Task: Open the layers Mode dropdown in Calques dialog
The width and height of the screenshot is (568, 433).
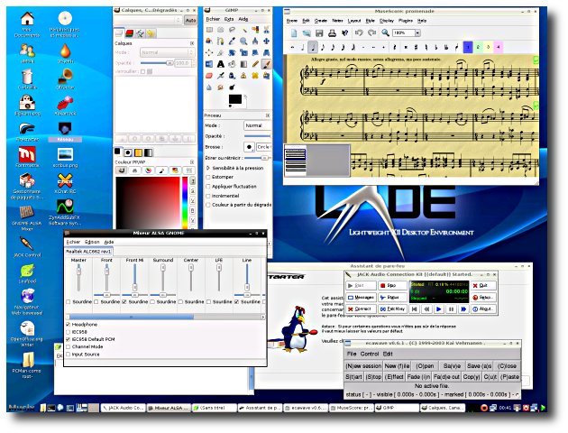Action: tap(167, 52)
